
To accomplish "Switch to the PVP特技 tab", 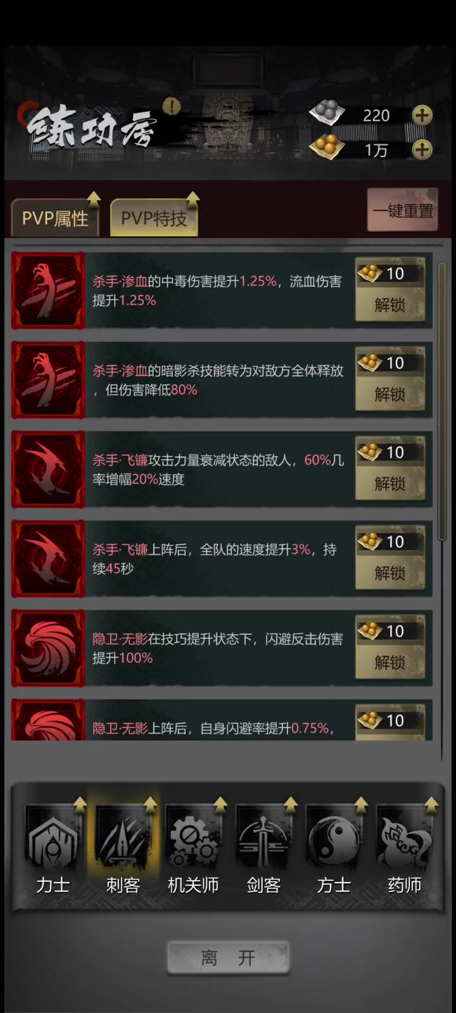I will 154,217.
